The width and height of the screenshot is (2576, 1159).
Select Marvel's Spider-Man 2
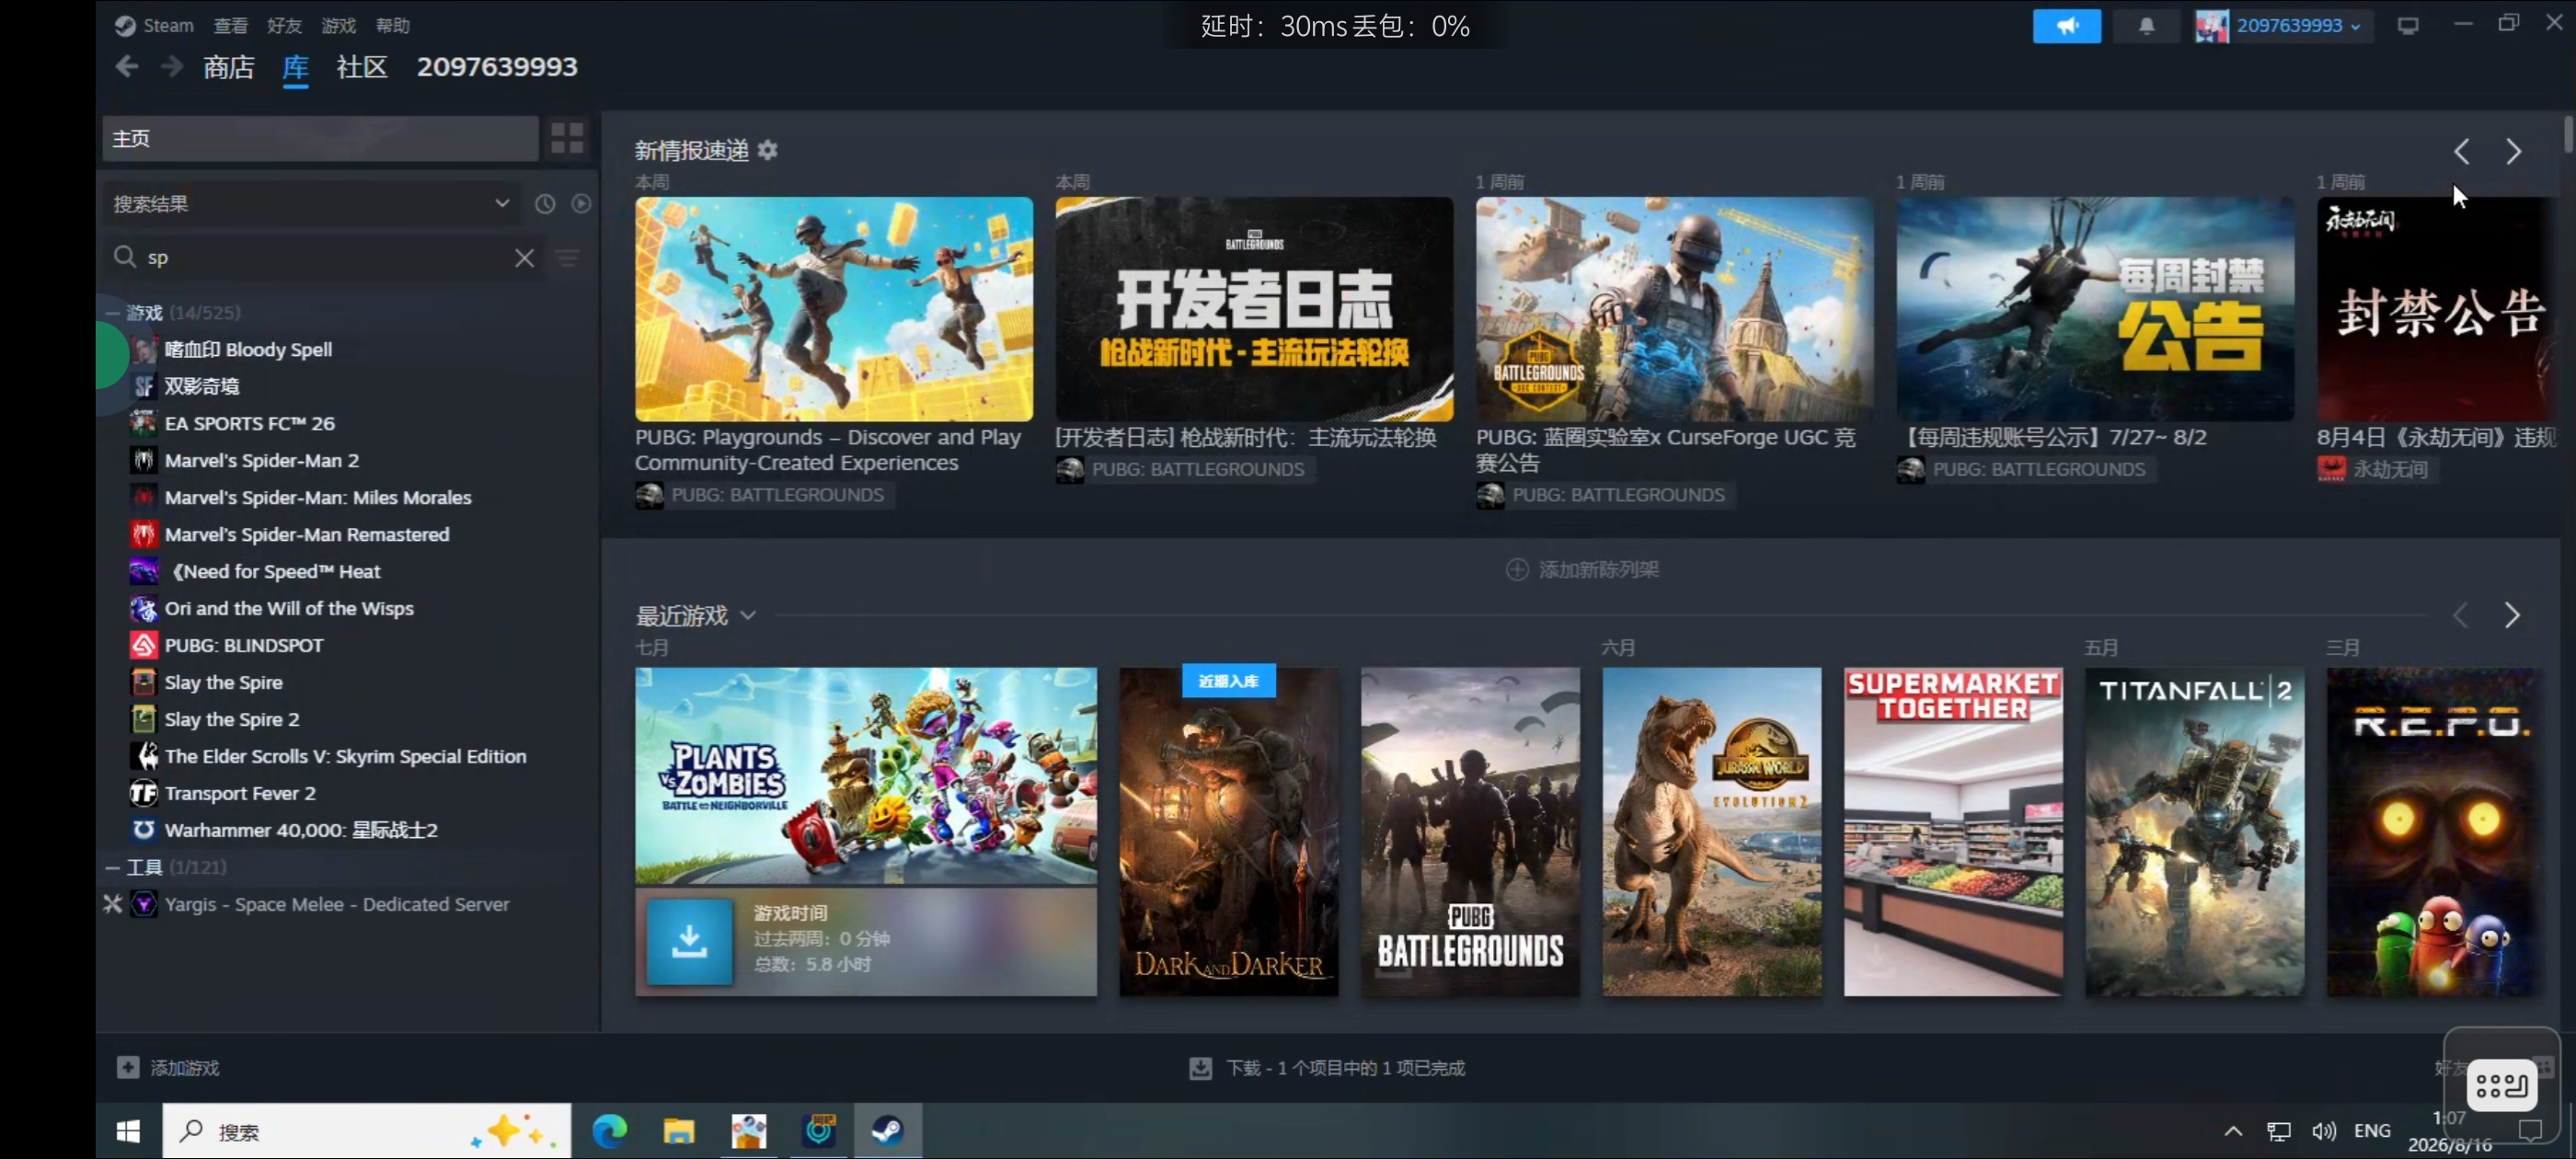click(x=261, y=461)
